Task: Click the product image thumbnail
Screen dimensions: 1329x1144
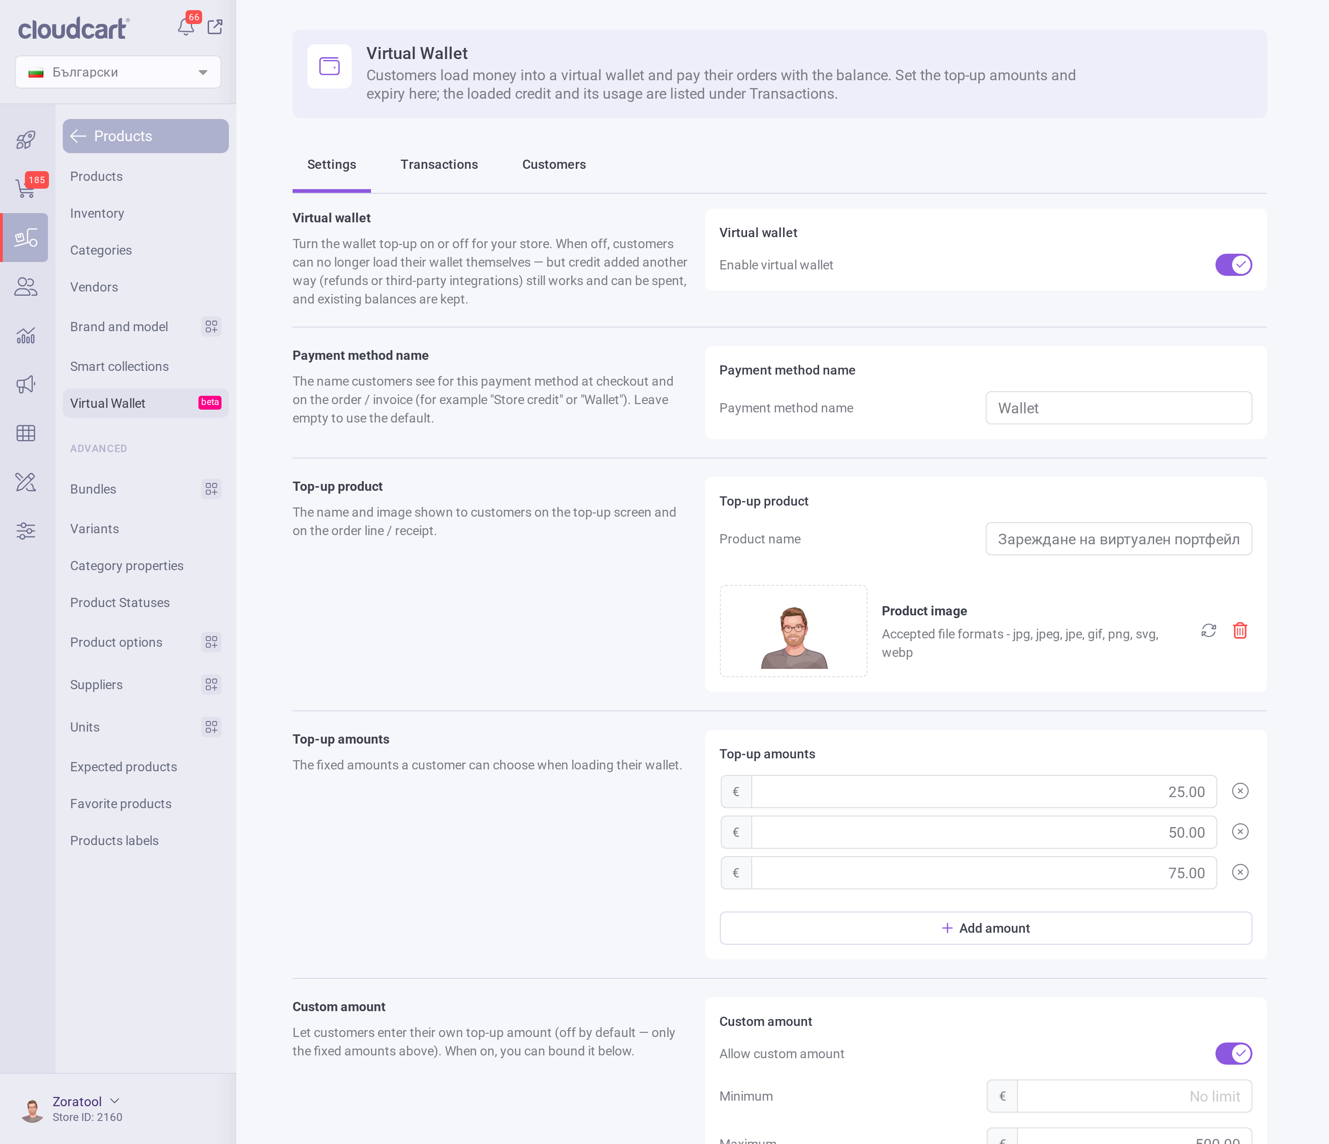Action: (793, 631)
